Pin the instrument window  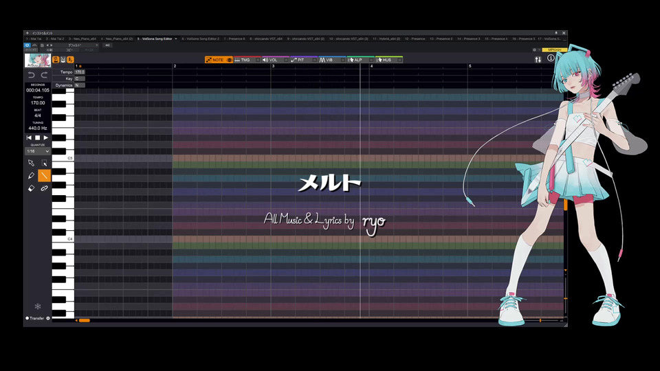pos(556,33)
